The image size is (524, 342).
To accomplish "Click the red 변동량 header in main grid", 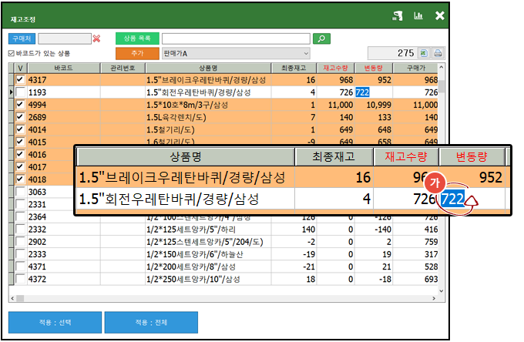I will point(373,68).
